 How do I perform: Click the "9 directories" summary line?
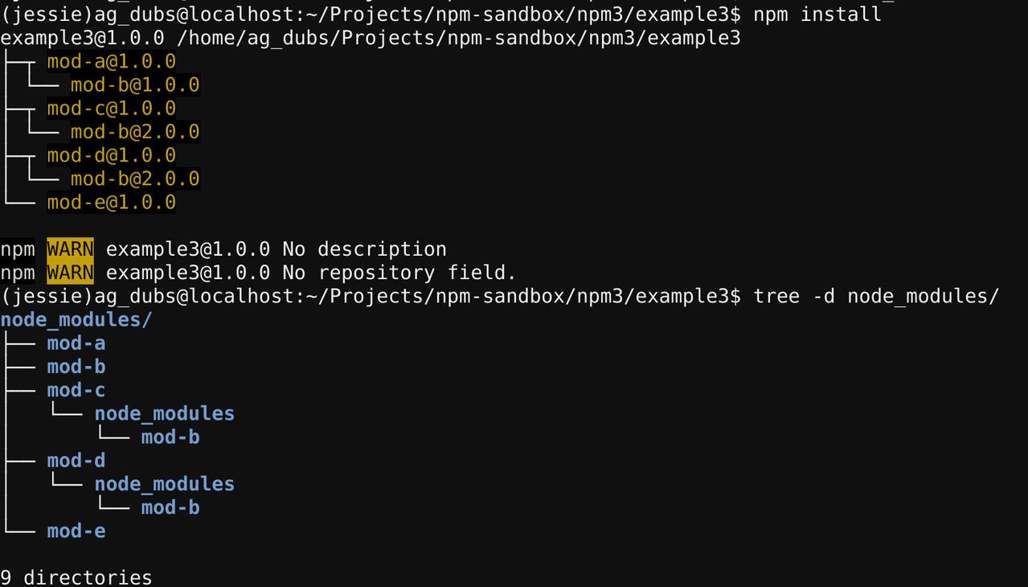[76, 577]
